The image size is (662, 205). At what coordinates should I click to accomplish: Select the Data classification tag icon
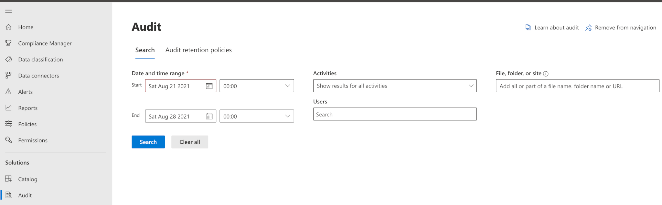(9, 59)
